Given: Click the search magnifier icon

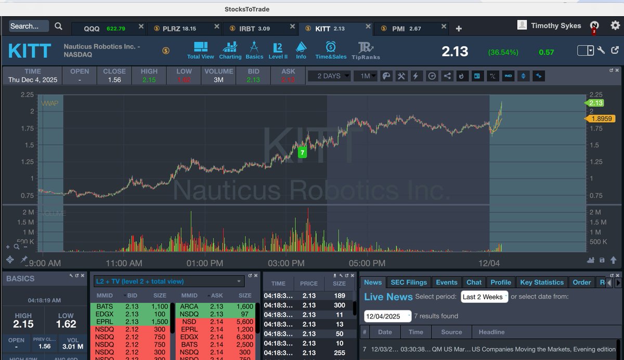Looking at the screenshot, I should pos(59,26).
